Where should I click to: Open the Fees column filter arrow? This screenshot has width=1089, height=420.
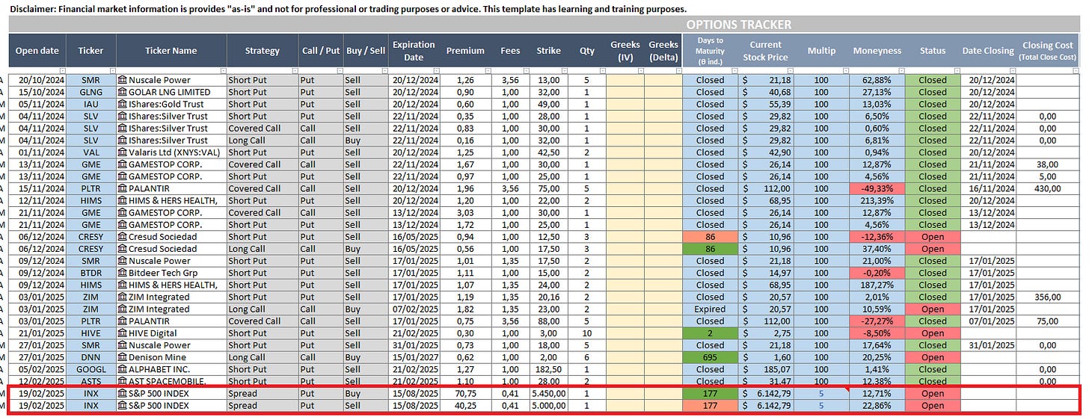tap(526, 71)
